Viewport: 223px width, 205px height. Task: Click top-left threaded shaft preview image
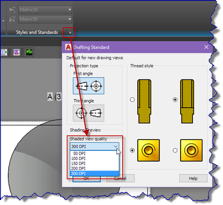pos(144,101)
